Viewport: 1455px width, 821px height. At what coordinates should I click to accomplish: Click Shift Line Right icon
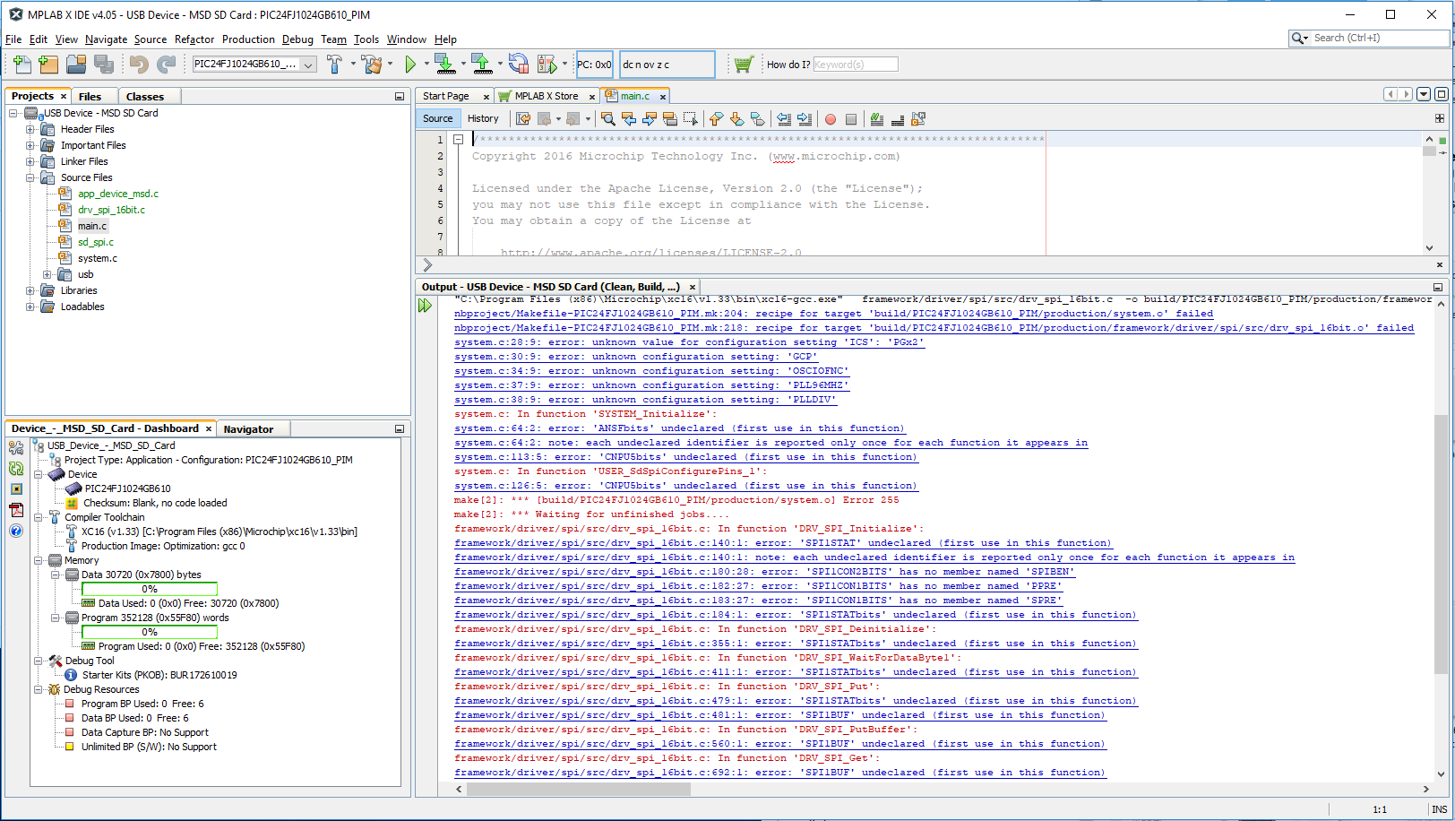coord(805,118)
